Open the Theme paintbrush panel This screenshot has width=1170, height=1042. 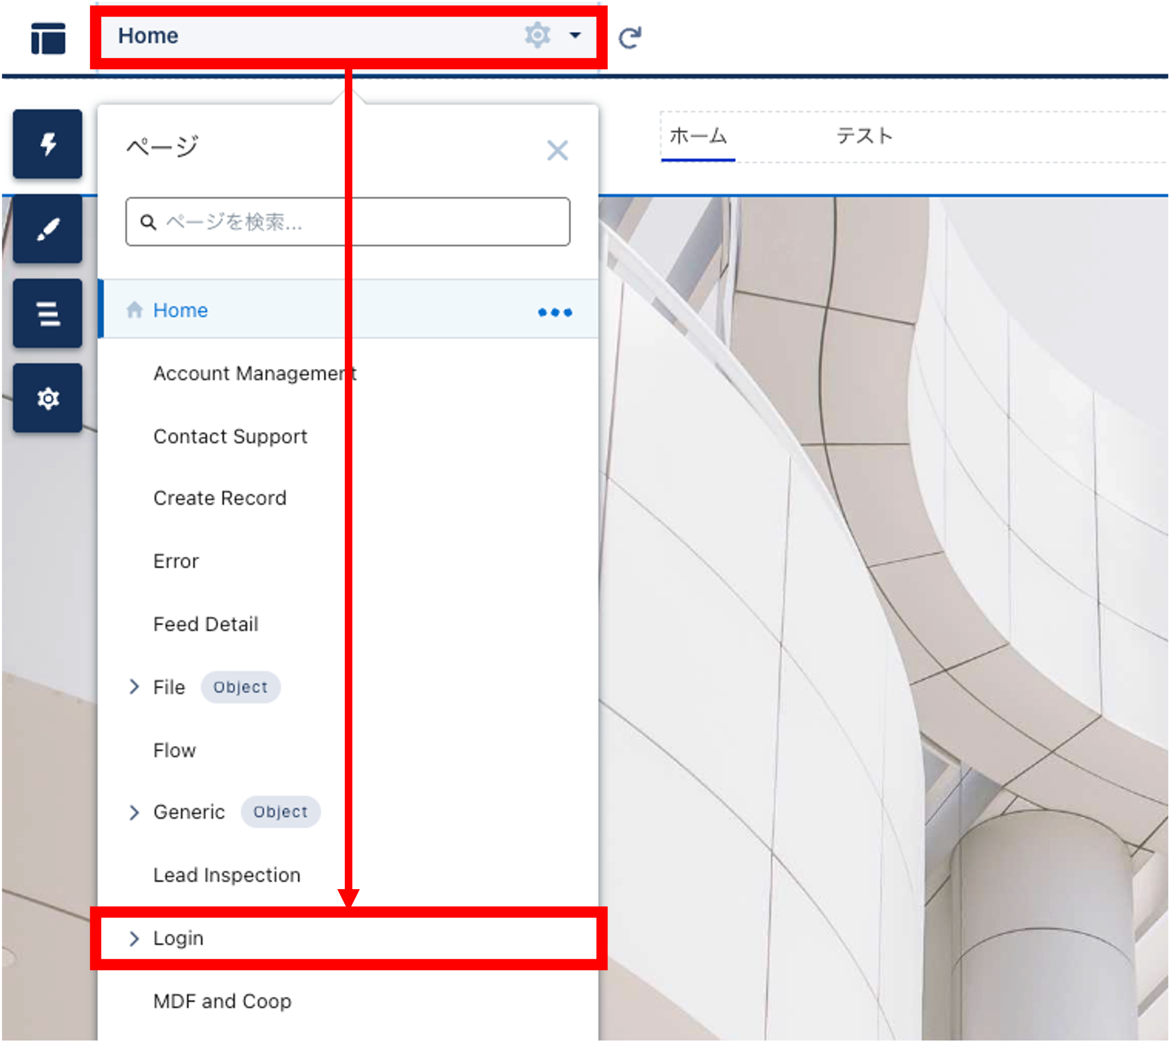[x=48, y=229]
